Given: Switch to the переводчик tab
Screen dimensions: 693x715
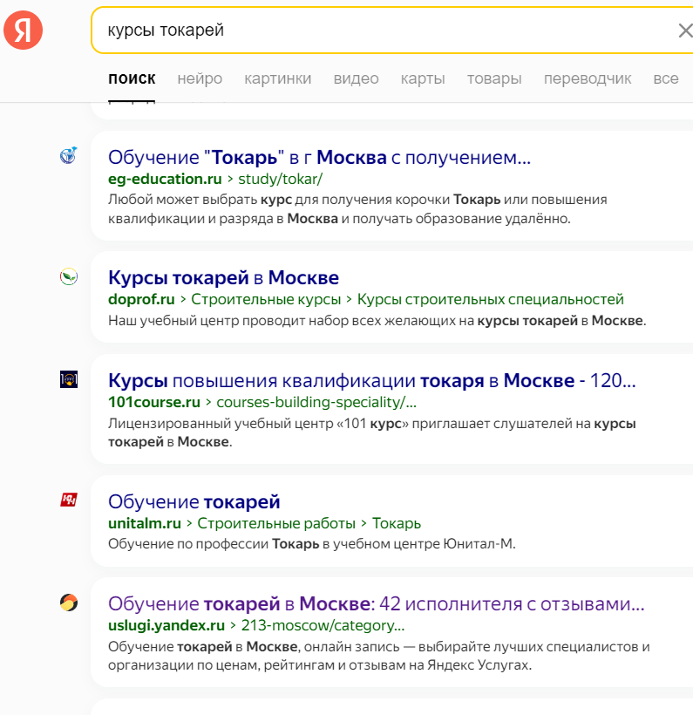Looking at the screenshot, I should tap(587, 78).
